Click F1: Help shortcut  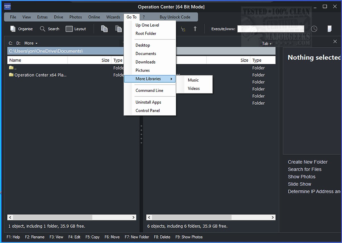click(13, 237)
